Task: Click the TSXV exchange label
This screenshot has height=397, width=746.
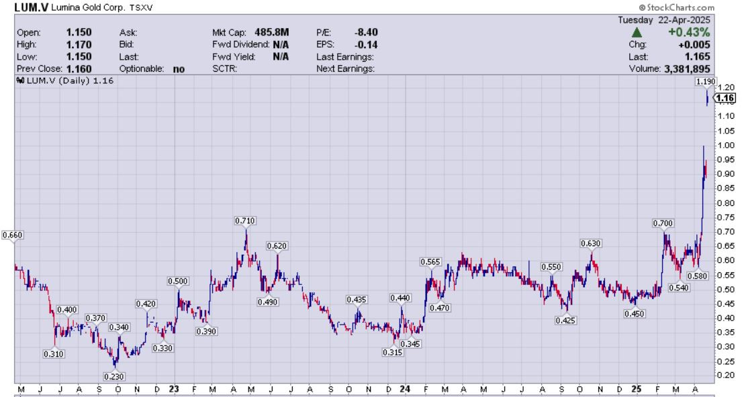Action: [141, 8]
